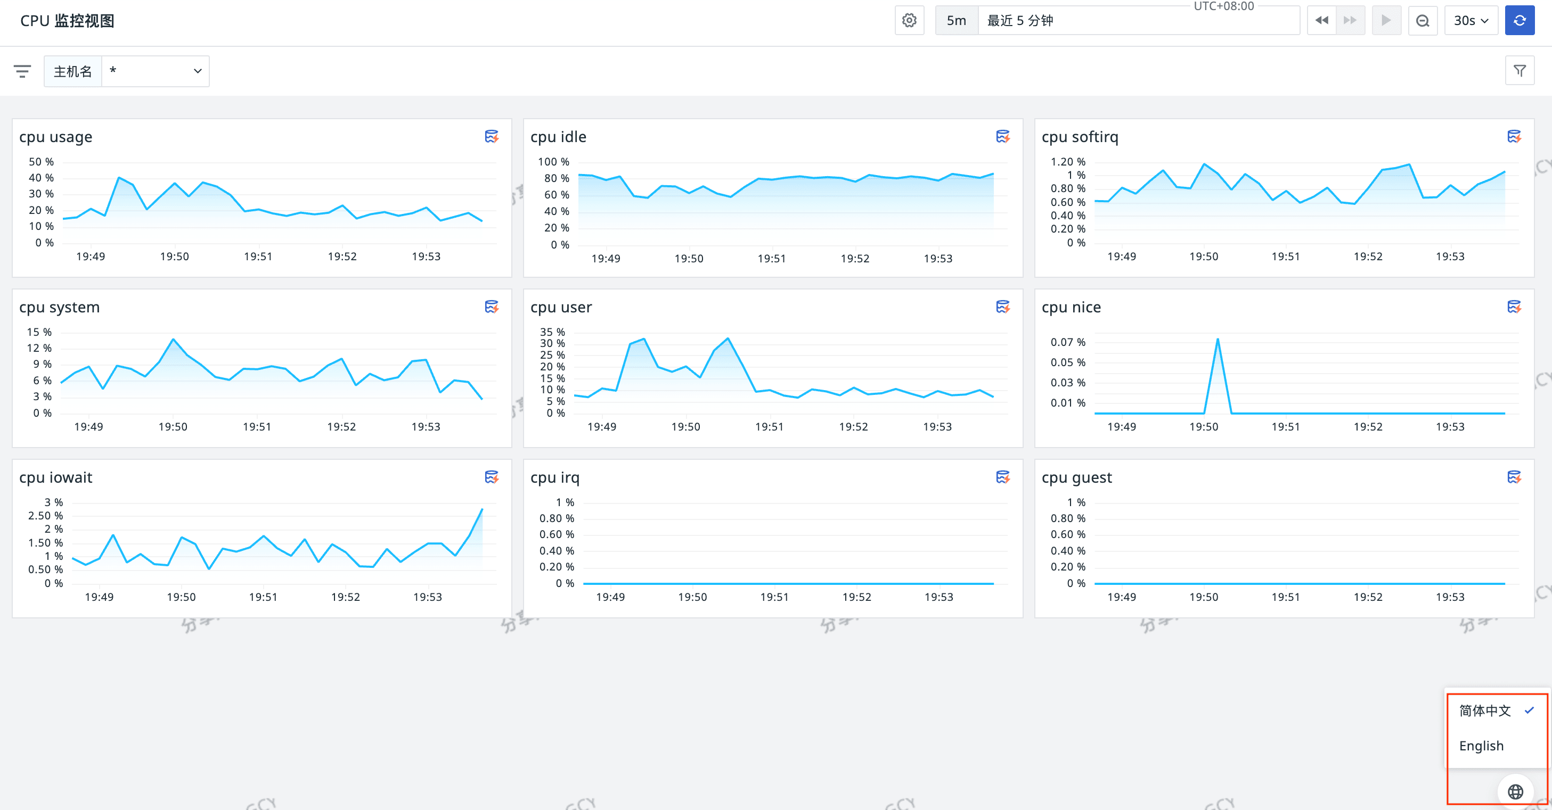The image size is (1552, 810).
Task: Select 简体中文 language option
Action: 1485,710
